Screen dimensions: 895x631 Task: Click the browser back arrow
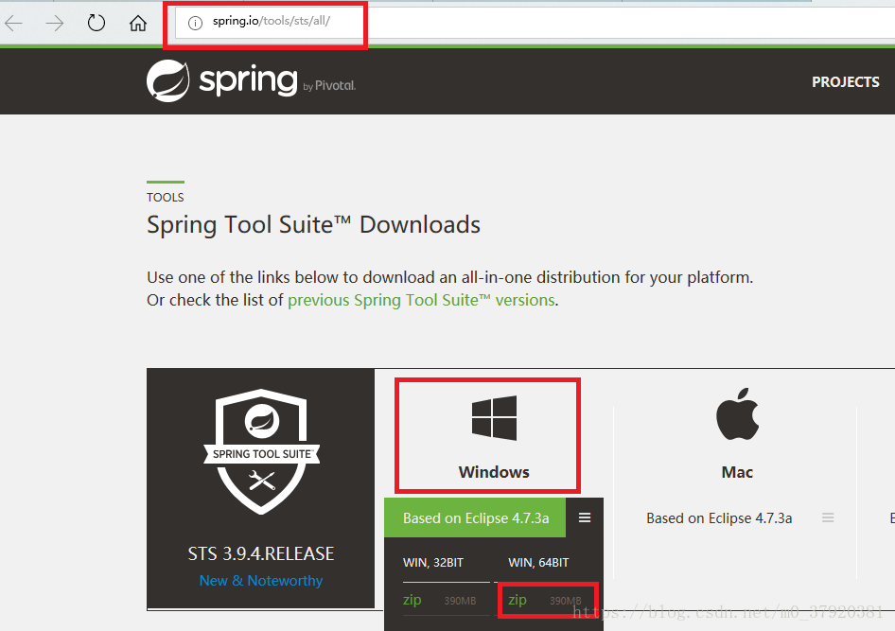coord(13,24)
